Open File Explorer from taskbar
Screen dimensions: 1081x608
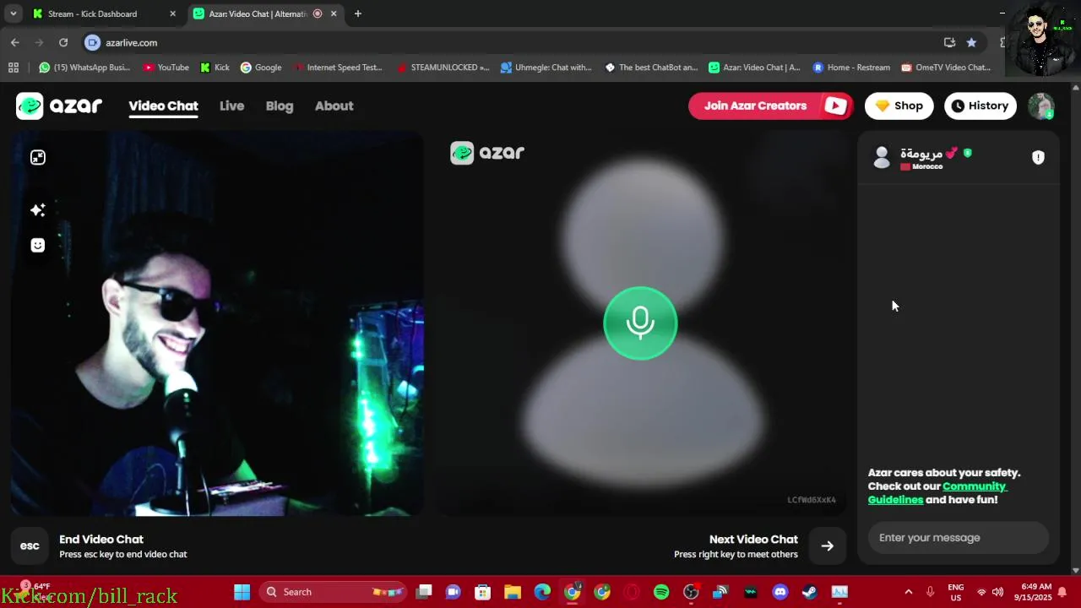513,592
